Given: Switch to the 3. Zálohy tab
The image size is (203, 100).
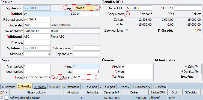Looking at the screenshot, I should pos(40,87).
